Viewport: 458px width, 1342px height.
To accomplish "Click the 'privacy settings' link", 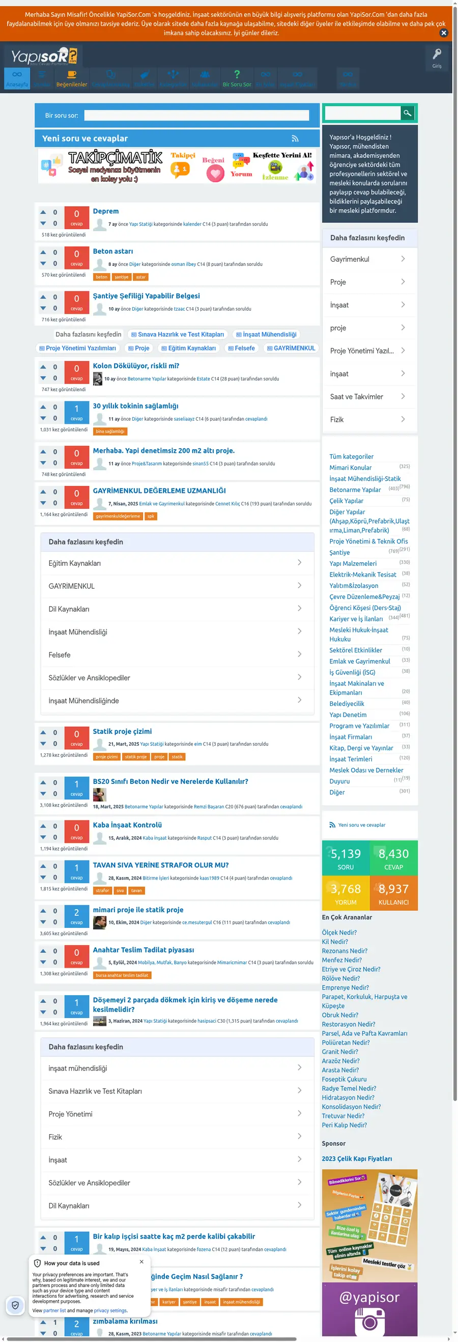I will (x=110, y=1311).
